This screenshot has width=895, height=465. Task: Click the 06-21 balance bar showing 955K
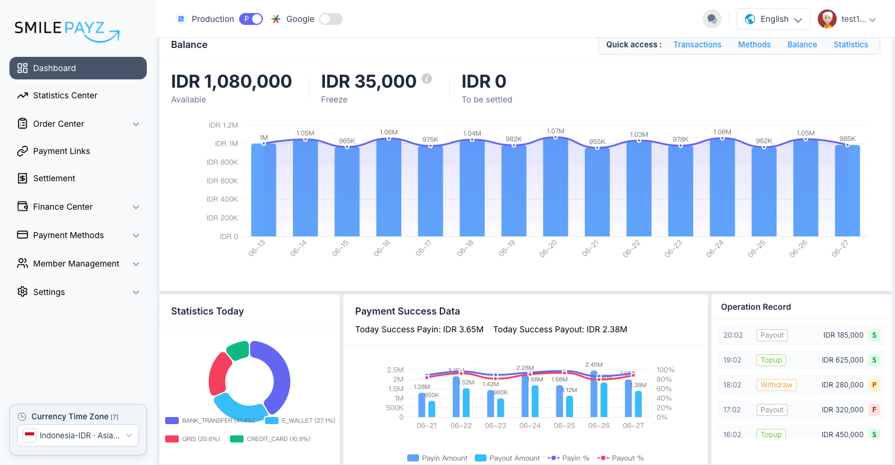coord(597,192)
